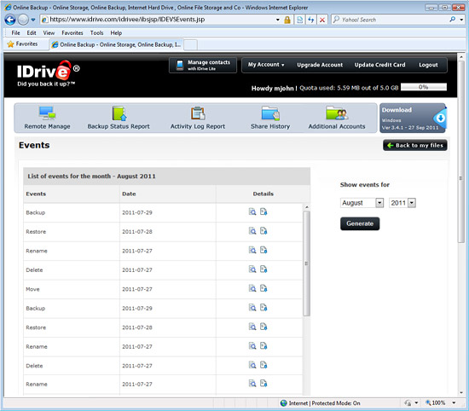The height and width of the screenshot is (411, 469).
Task: Click the events list scroll up arrow
Action: (307, 207)
